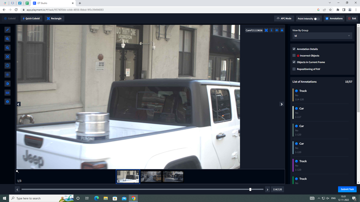The height and width of the screenshot is (202, 360).
Task: Reload the page with browser refresh button
Action: [x=16, y=10]
